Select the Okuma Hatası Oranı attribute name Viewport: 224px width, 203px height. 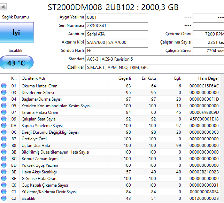tap(40, 86)
